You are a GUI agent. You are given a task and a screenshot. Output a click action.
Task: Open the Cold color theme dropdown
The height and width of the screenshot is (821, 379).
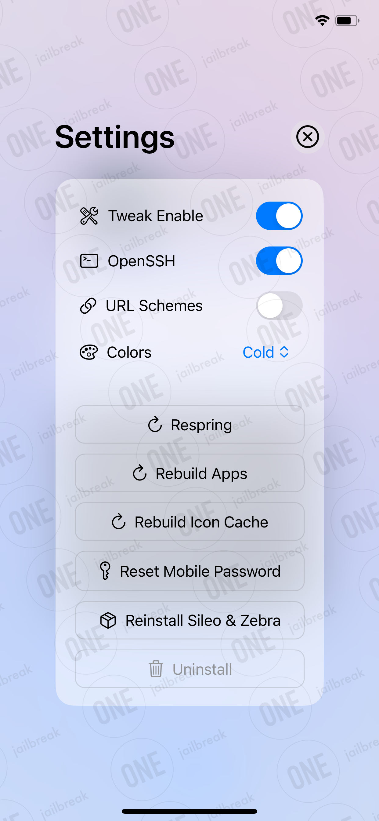[265, 352]
